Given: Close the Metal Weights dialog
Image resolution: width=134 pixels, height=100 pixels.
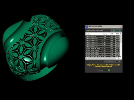Looking at the screenshot, I should [x=121, y=27].
